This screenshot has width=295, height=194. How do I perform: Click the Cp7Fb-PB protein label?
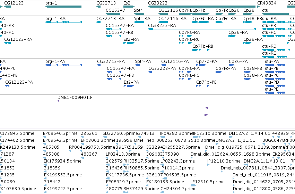point(206,82)
